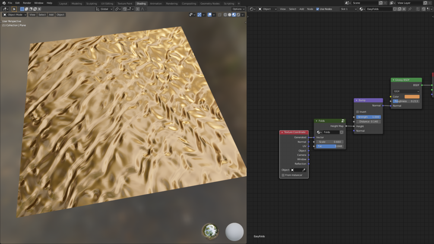The height and width of the screenshot is (244, 434).
Task: Open the Global transform orientation dropdown
Action: click(x=104, y=9)
